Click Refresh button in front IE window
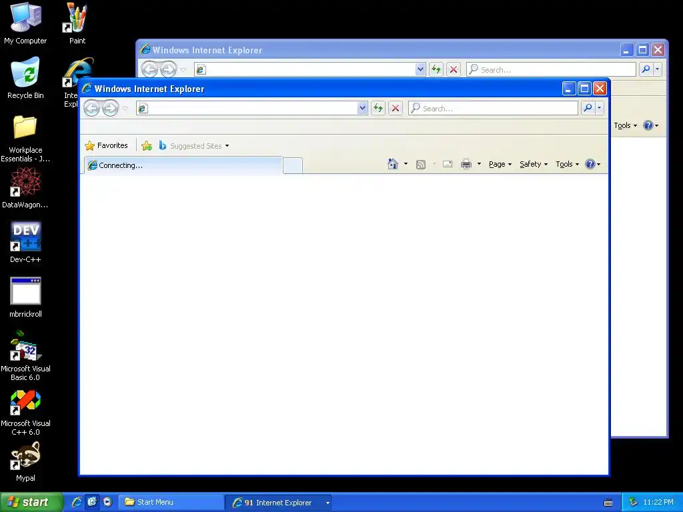Screen dimensions: 683x512 pyautogui.click(x=378, y=108)
